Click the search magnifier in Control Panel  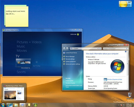coord(127,48)
